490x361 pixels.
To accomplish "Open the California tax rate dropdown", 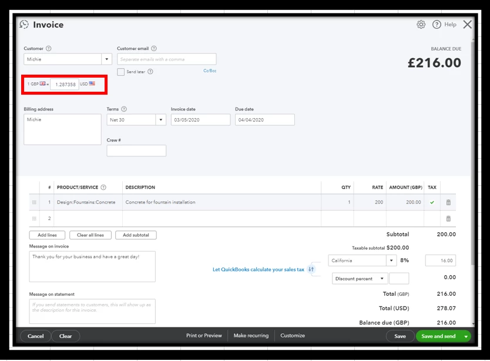I will coord(391,260).
